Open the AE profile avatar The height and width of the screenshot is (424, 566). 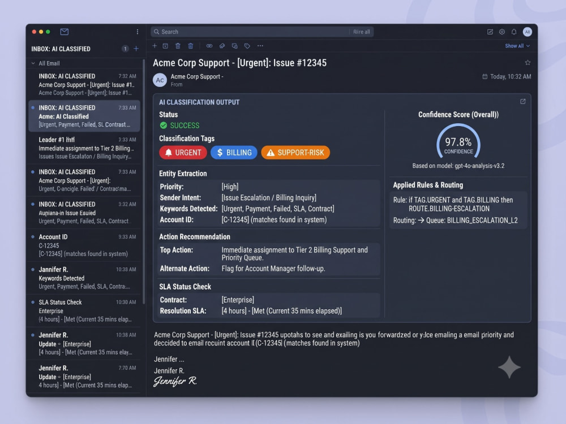[x=528, y=32]
